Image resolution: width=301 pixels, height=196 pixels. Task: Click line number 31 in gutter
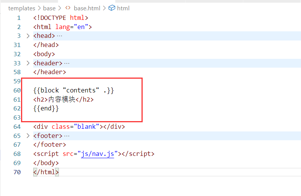17,45
